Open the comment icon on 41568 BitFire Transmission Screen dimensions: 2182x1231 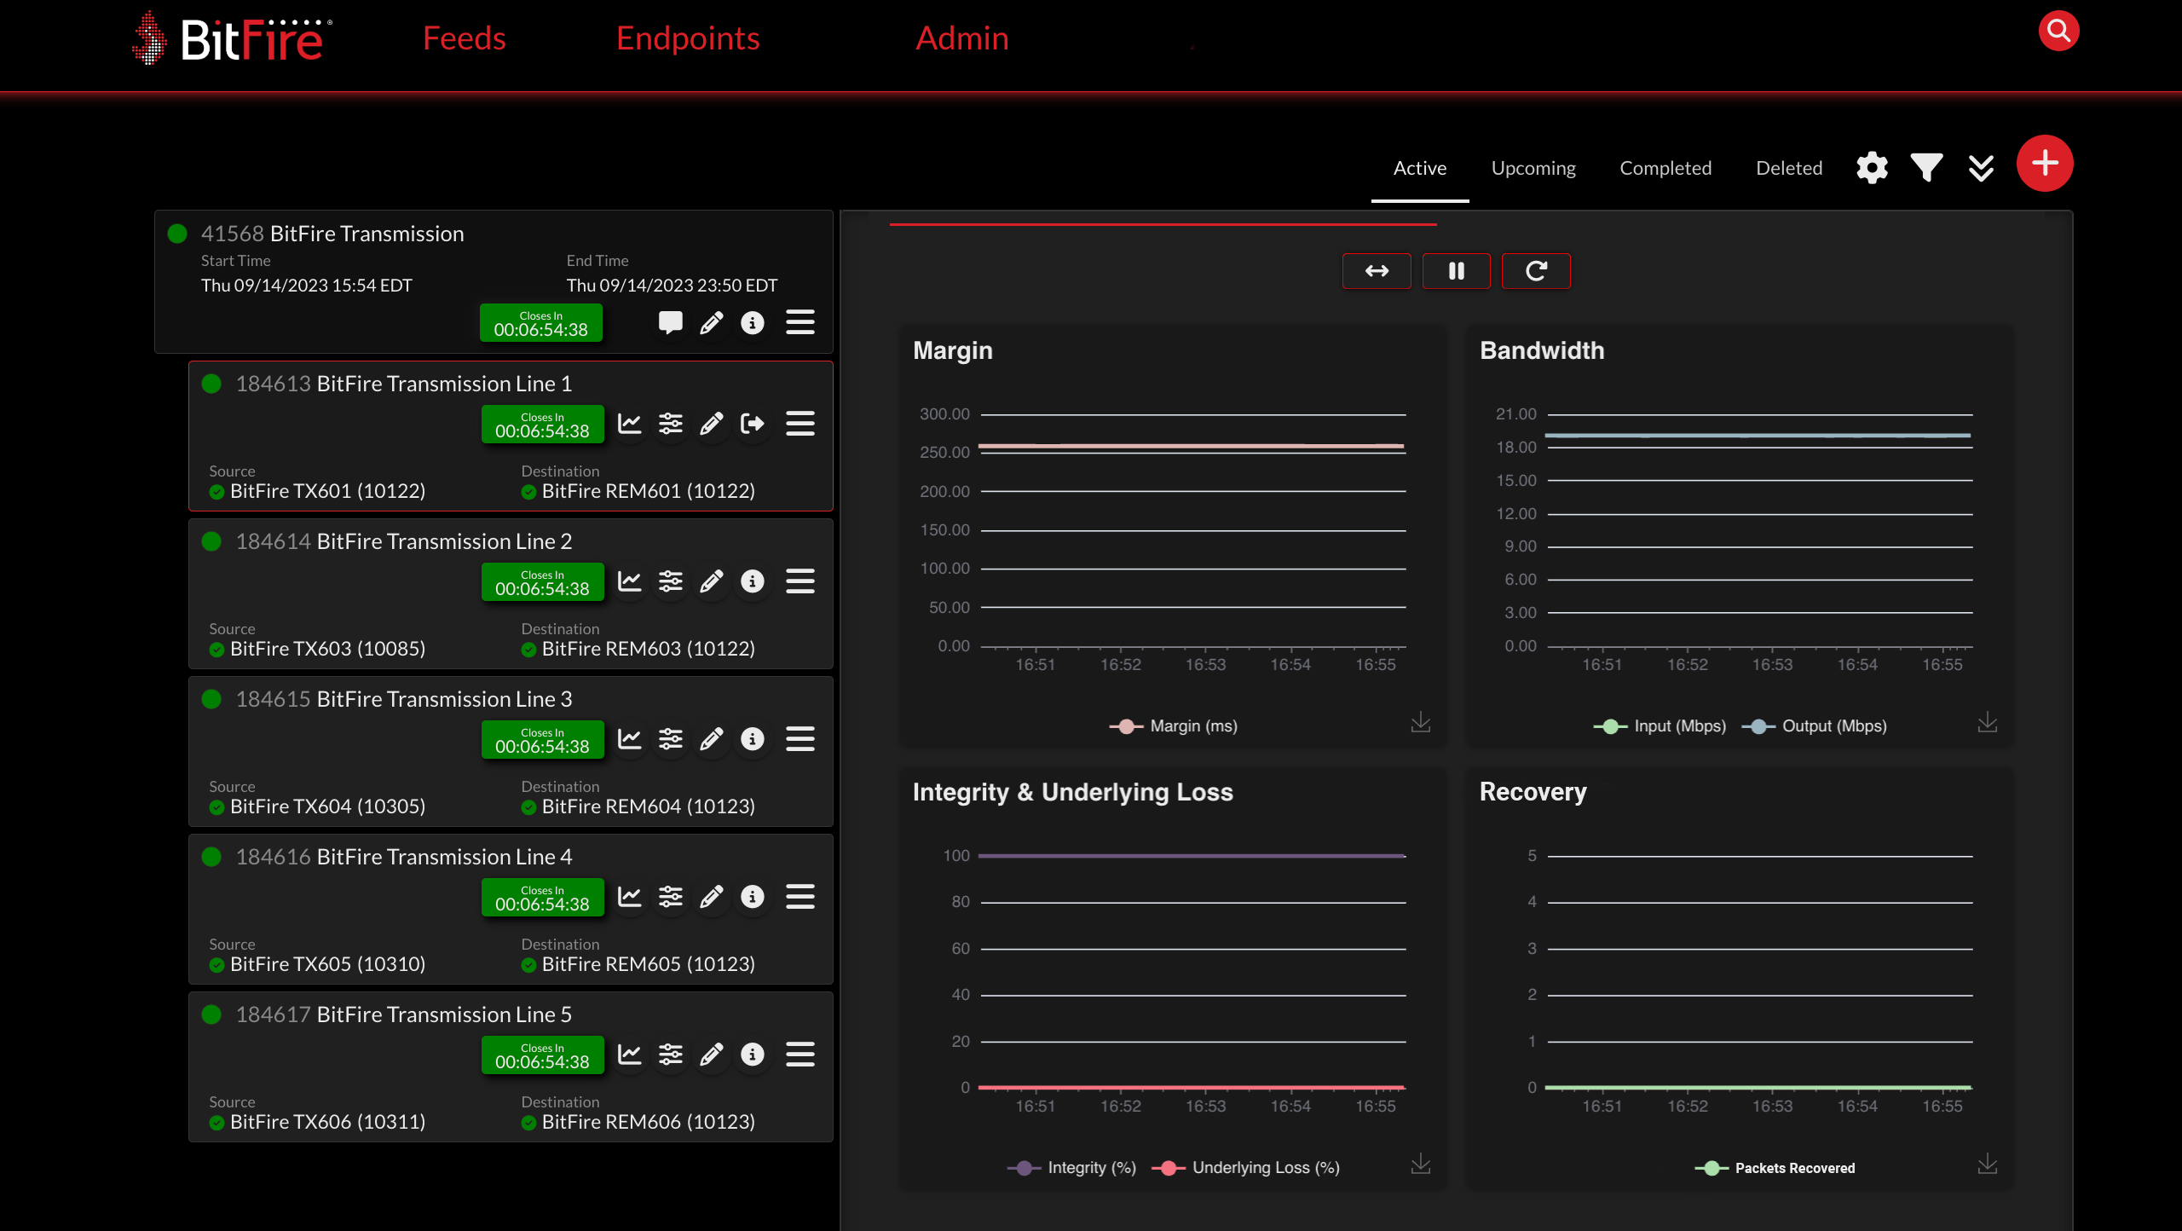click(670, 322)
